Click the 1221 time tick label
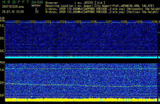This screenshot has width=160, height=104. pos(17,22)
